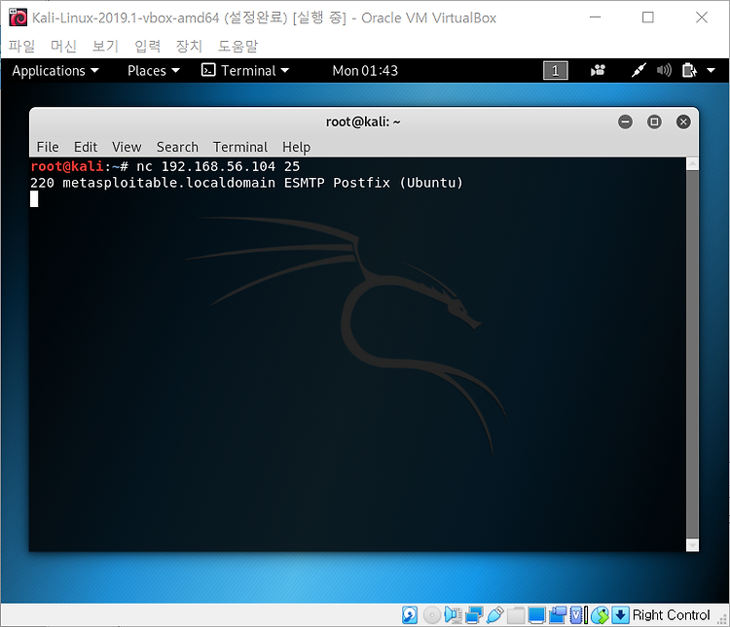Viewport: 730px width, 627px height.
Task: Open the VirtualBox 파일 menu
Action: coord(21,46)
